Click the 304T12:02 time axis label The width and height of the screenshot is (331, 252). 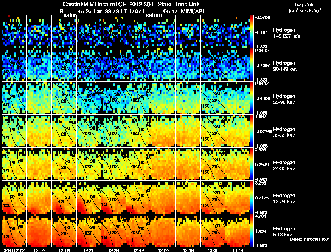14,250
